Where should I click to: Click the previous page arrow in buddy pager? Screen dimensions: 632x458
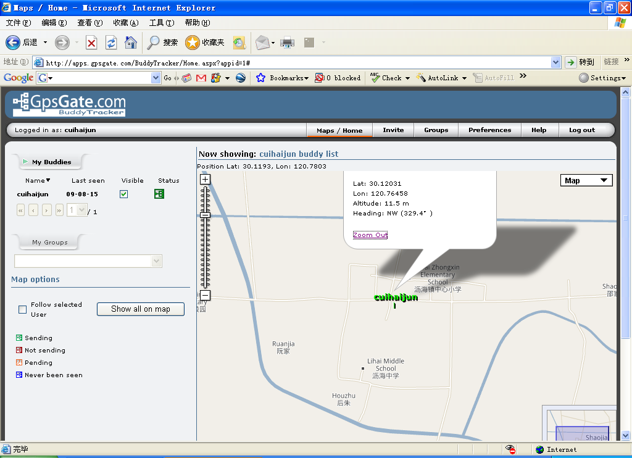33,210
